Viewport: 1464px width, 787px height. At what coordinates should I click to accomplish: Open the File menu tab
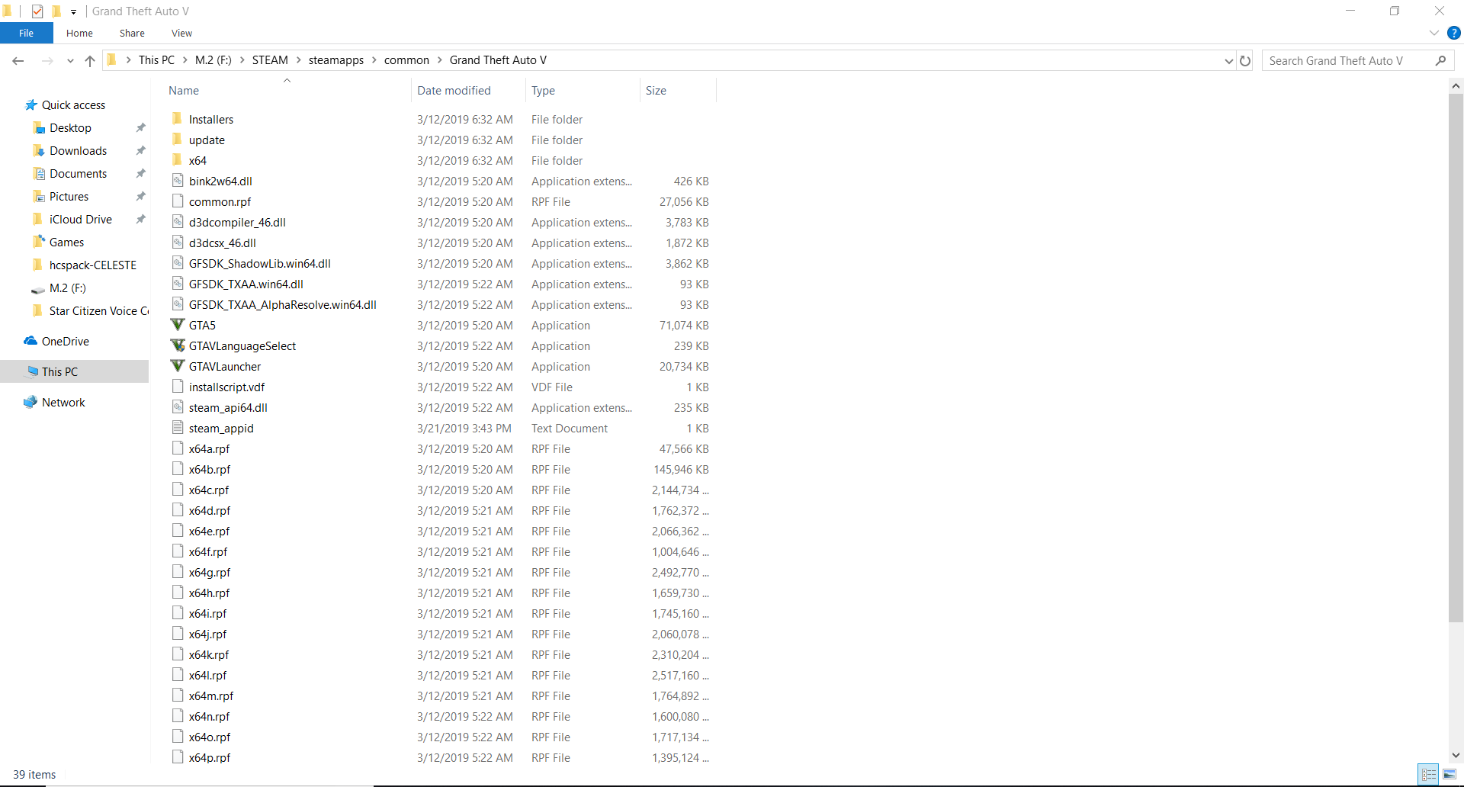[27, 33]
